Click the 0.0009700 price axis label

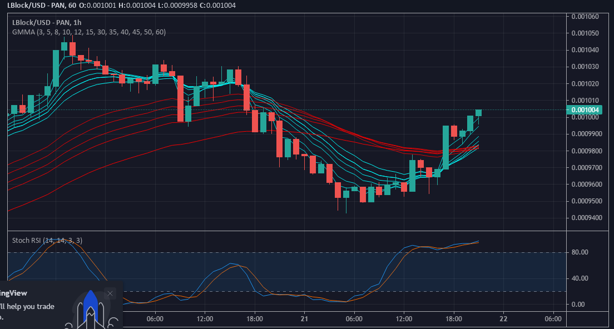pyautogui.click(x=587, y=168)
